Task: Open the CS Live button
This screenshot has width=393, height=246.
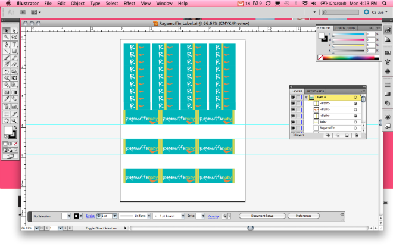Action: [375, 12]
